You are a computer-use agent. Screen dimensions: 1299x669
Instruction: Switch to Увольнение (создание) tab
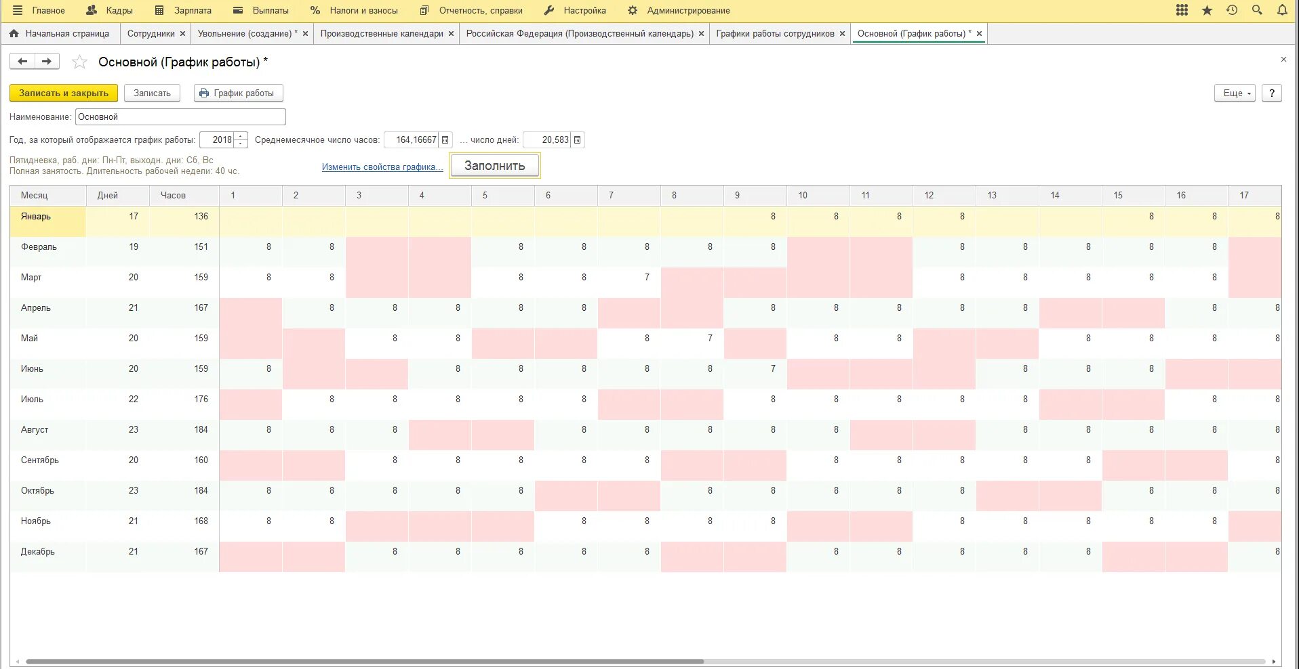tap(247, 34)
